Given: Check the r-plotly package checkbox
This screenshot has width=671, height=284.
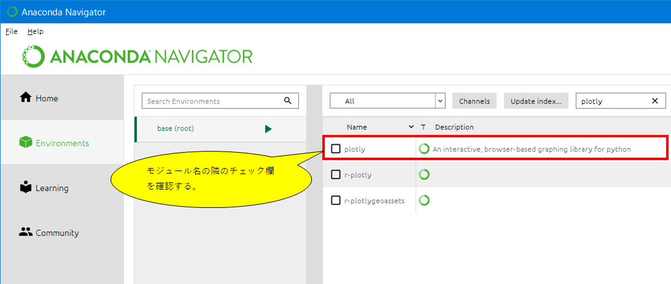Looking at the screenshot, I should 336,174.
